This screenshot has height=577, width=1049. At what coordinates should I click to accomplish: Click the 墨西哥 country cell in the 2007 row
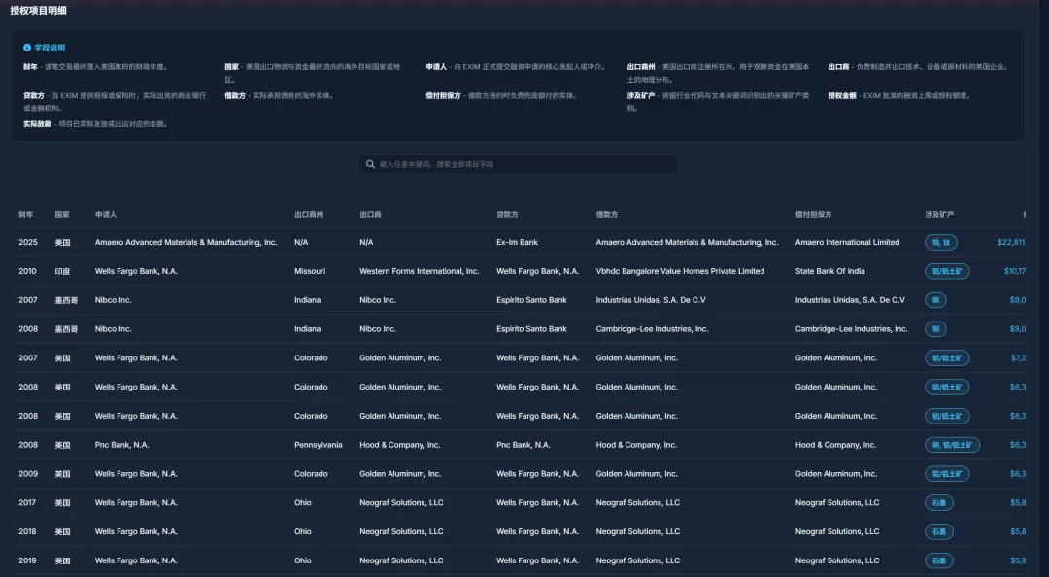(x=66, y=300)
